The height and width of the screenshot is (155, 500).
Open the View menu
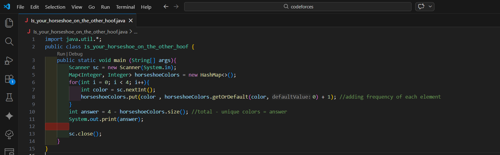(77, 7)
